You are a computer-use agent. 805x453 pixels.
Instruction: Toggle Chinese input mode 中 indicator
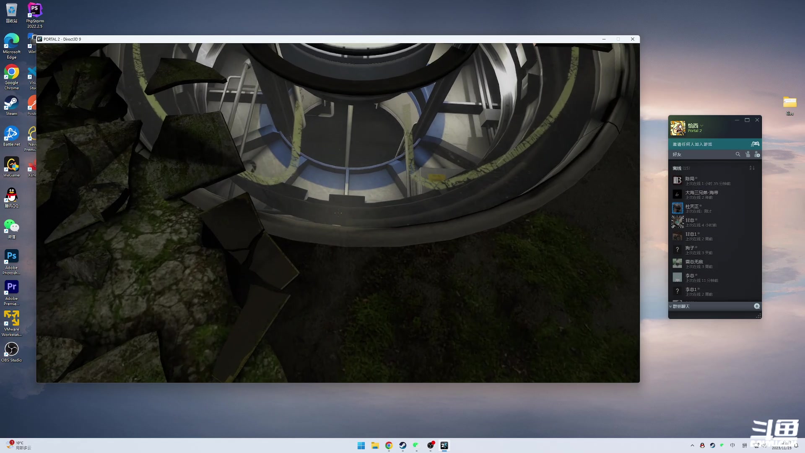(x=732, y=445)
